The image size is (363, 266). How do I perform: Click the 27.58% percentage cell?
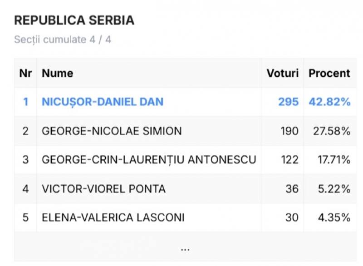332,131
